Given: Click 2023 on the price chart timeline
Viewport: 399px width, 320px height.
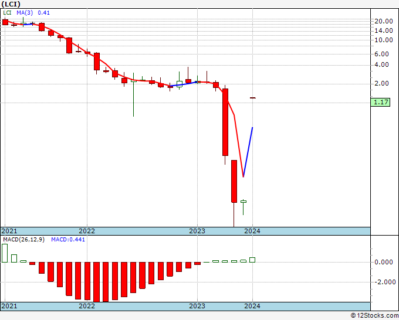Looking at the screenshot, I should [x=197, y=231].
